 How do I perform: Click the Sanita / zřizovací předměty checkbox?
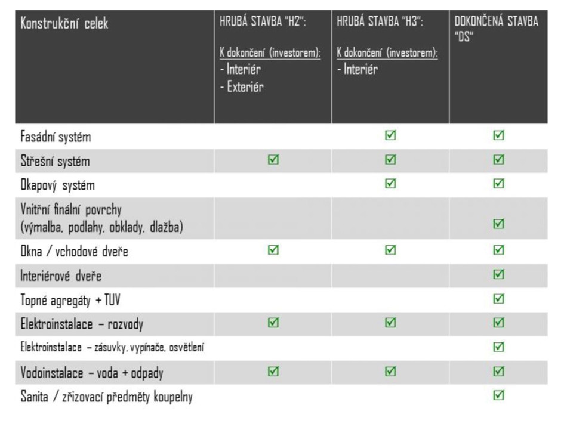[498, 395]
